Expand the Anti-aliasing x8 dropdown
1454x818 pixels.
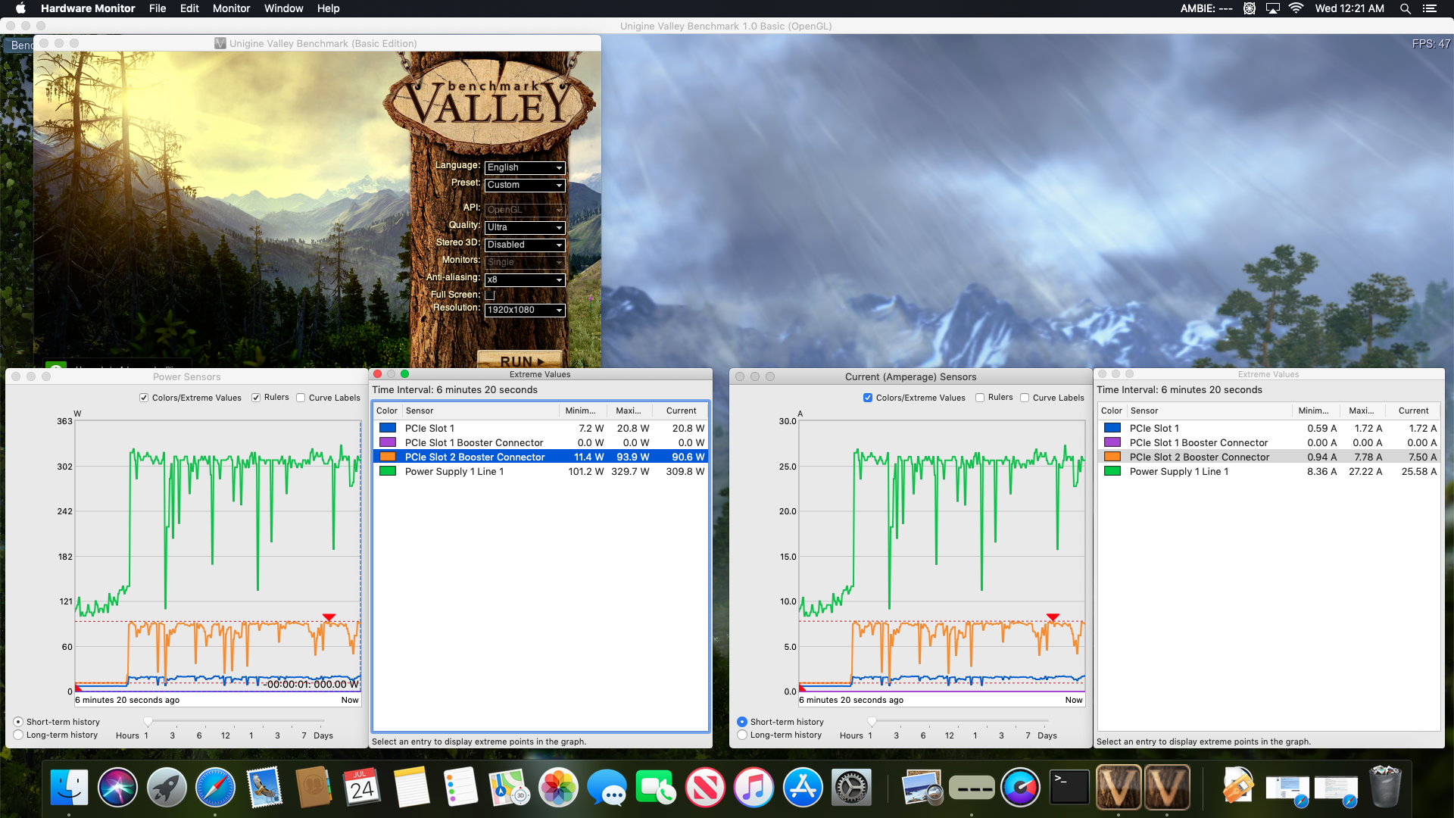click(x=525, y=279)
